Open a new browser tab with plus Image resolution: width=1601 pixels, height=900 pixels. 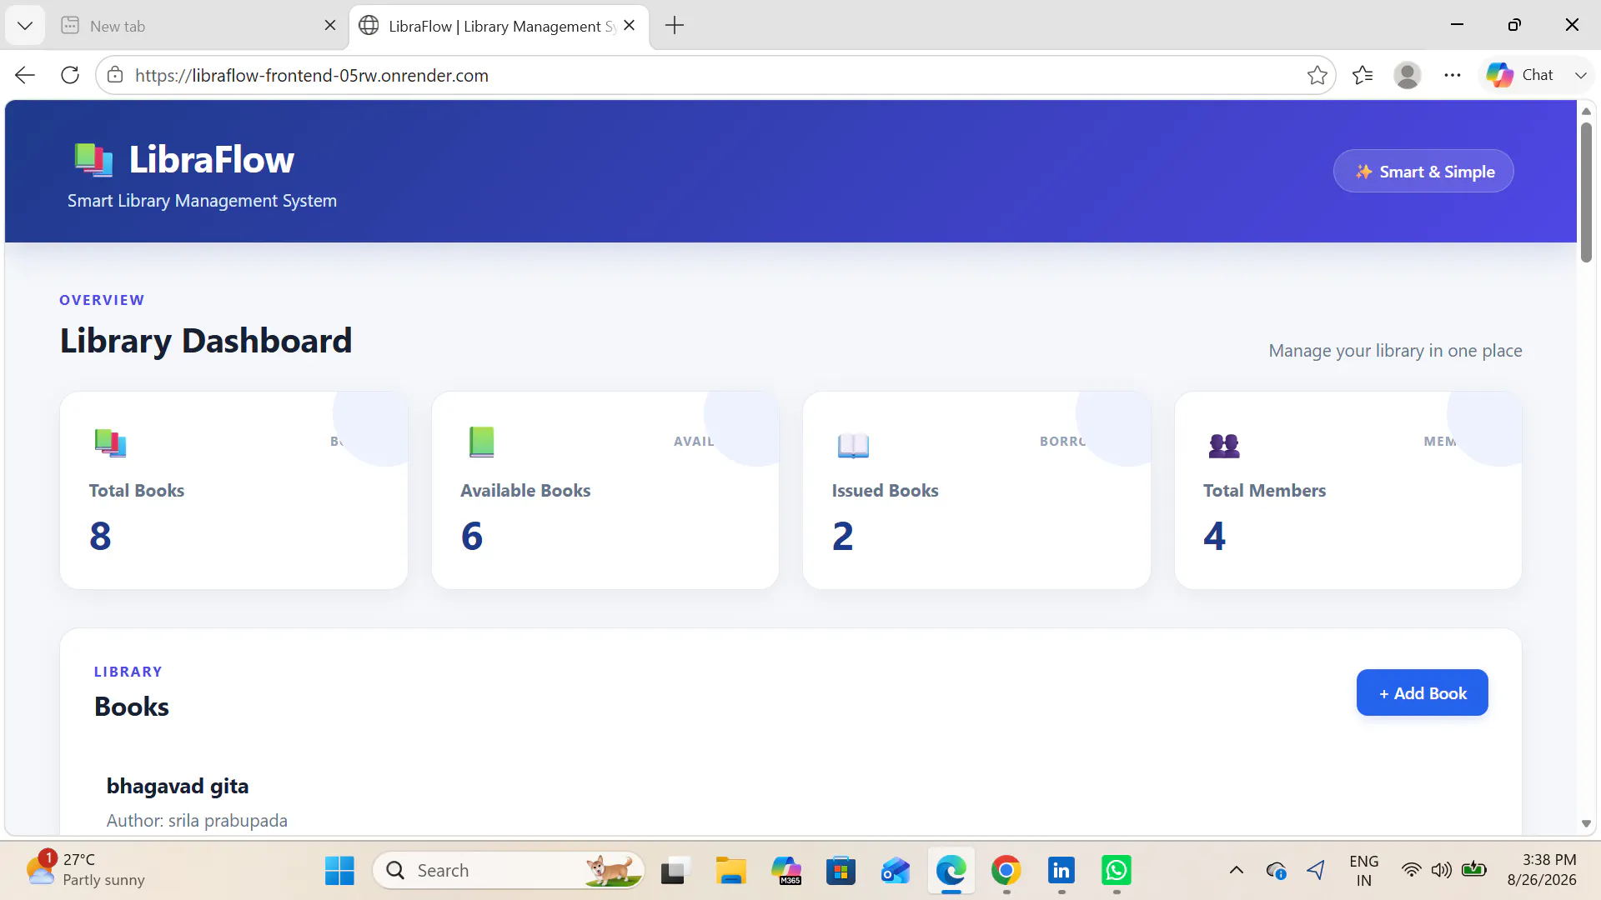[675, 26]
